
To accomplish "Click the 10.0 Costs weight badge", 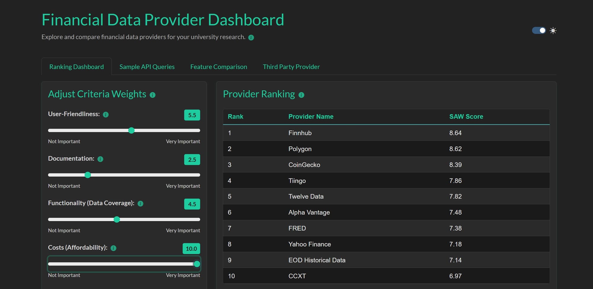I will [191, 248].
